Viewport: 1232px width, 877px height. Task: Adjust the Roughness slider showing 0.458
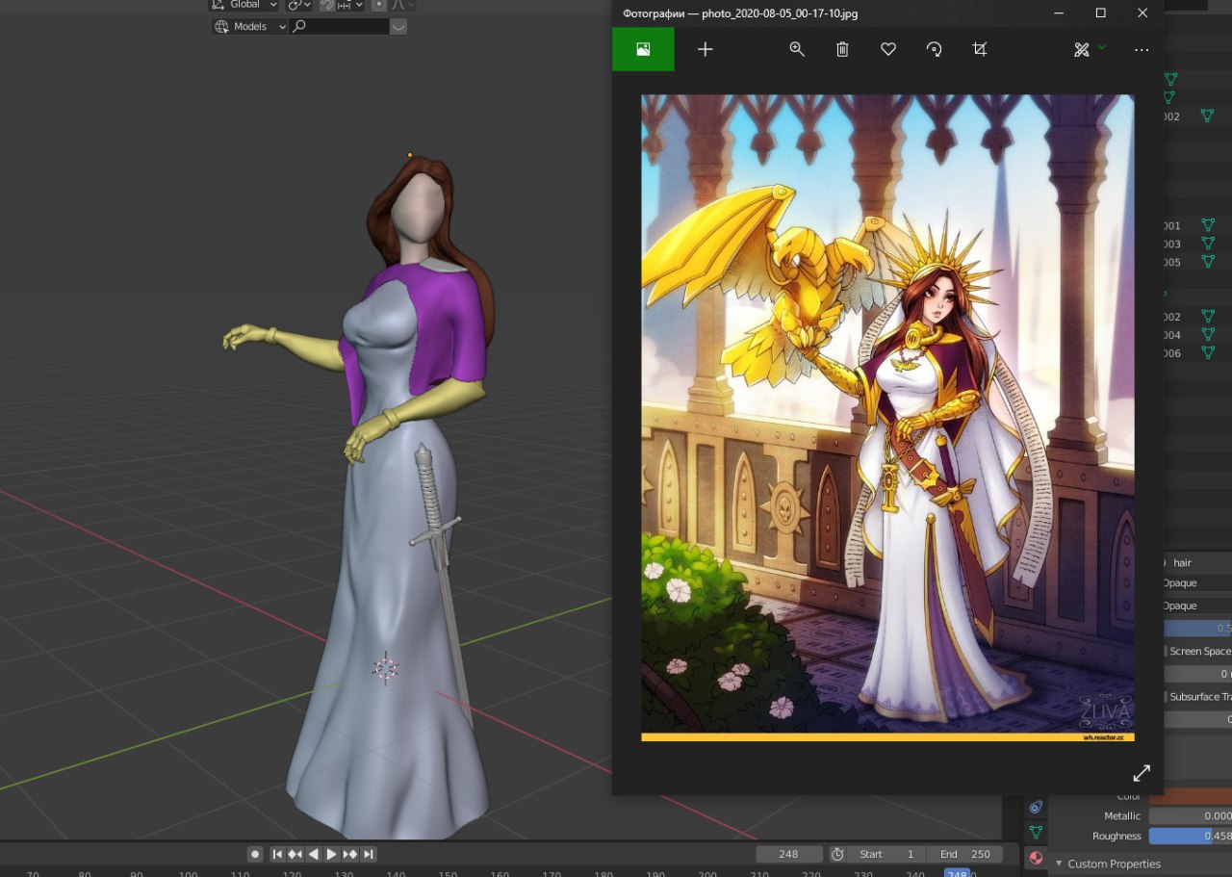tap(1190, 836)
